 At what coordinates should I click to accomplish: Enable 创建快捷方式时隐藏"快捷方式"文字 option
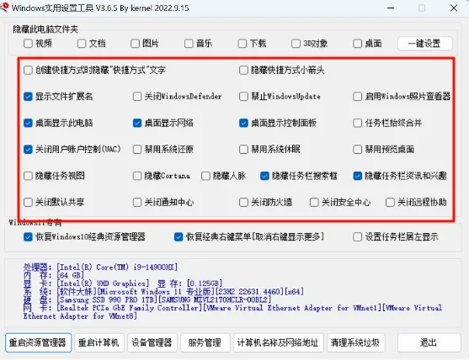(x=28, y=70)
